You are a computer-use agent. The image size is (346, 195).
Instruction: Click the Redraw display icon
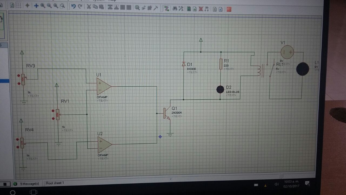pos(12,5)
